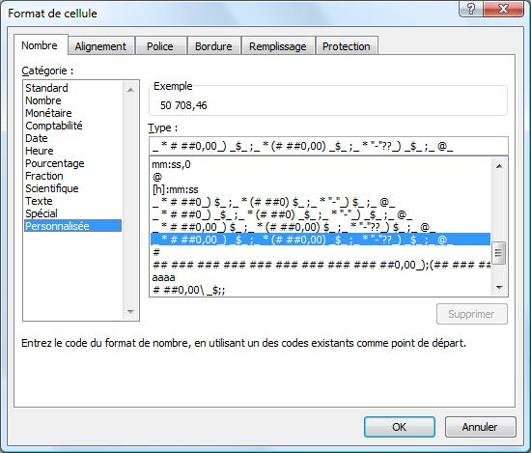Click in the Type format code field
The width and height of the screenshot is (531, 453).
pos(328,147)
